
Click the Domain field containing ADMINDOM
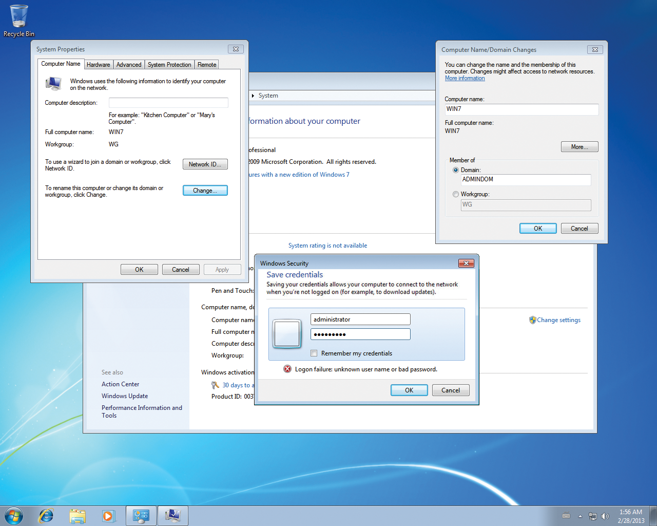coord(526,179)
